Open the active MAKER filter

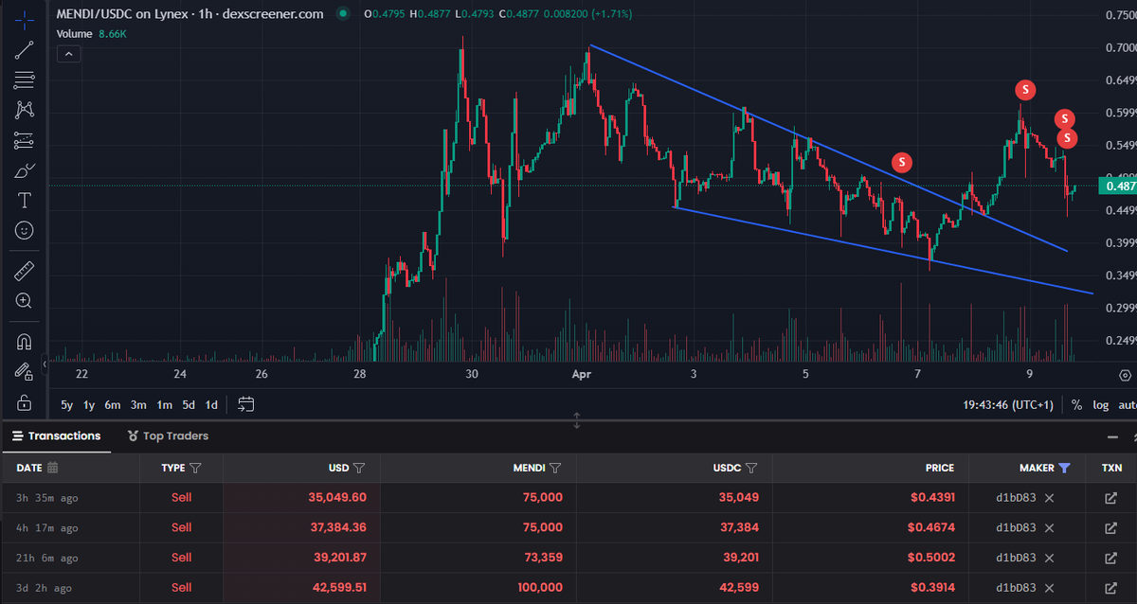1065,468
